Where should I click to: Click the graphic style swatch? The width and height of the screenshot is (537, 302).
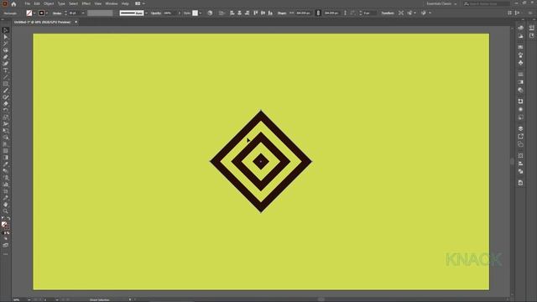[x=195, y=13]
